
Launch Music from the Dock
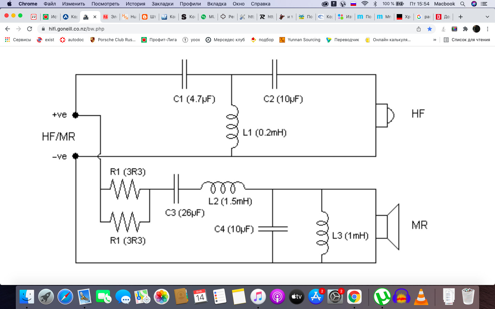click(258, 297)
